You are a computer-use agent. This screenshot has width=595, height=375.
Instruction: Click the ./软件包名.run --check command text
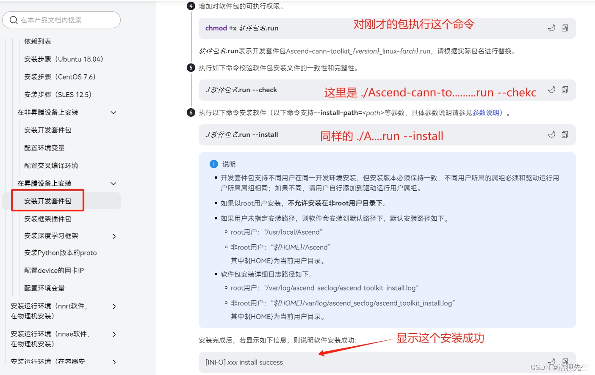[241, 90]
